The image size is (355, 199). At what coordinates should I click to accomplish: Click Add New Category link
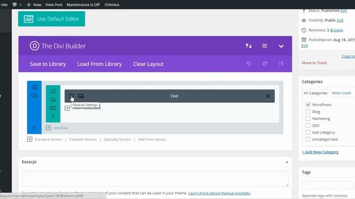[x=320, y=152]
